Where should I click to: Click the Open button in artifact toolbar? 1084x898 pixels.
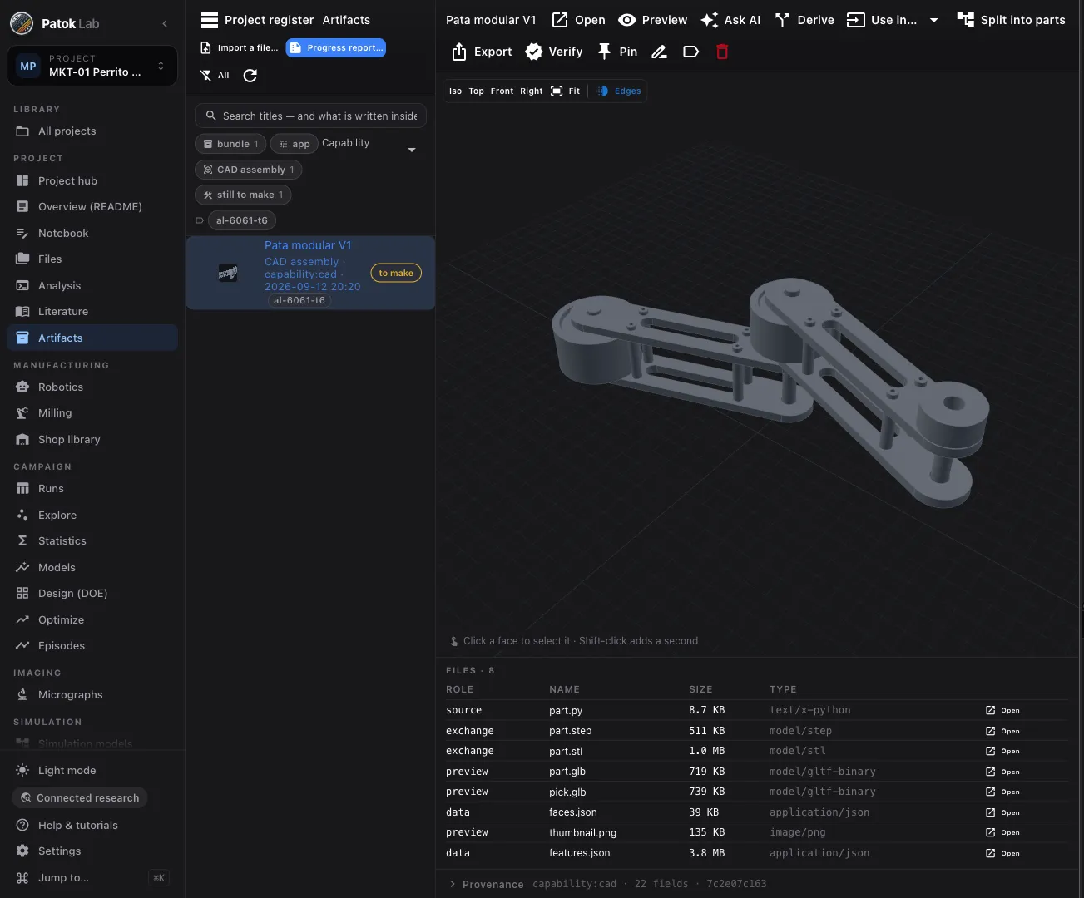[x=579, y=20]
